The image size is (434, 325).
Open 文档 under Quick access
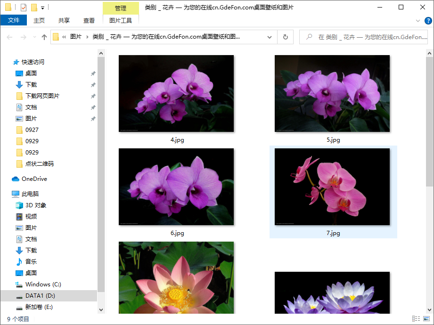(31, 107)
